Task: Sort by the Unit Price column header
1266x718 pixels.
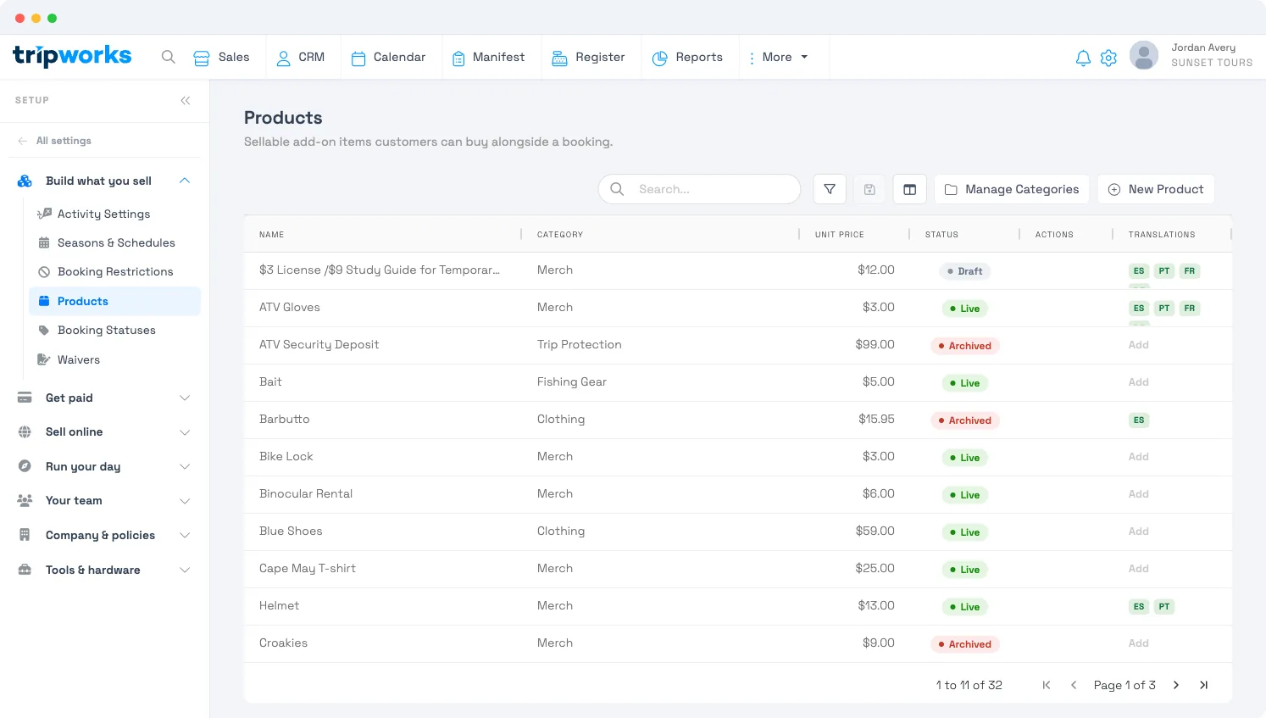Action: pos(840,235)
